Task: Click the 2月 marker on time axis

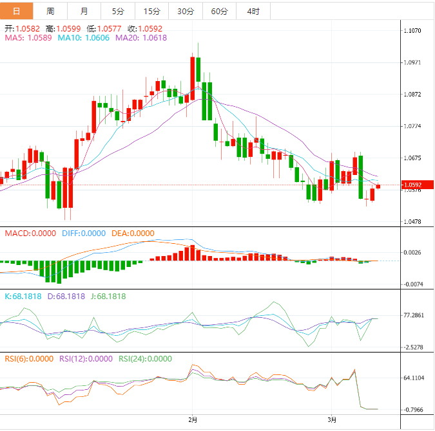Action: 193,420
